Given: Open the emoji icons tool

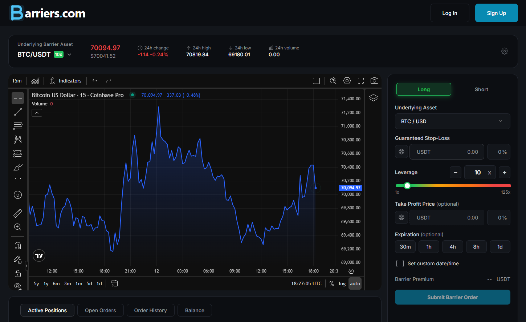Looking at the screenshot, I should (x=18, y=195).
